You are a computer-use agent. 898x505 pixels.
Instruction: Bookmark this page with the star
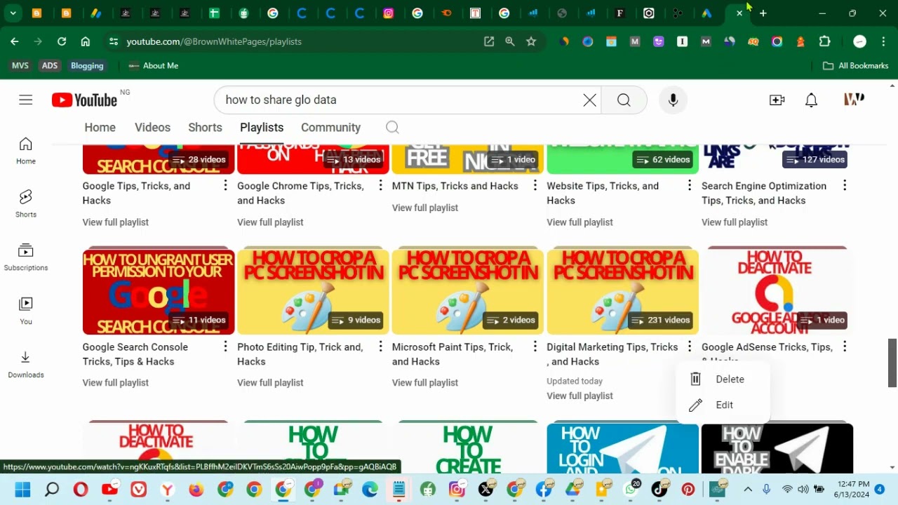tap(531, 41)
